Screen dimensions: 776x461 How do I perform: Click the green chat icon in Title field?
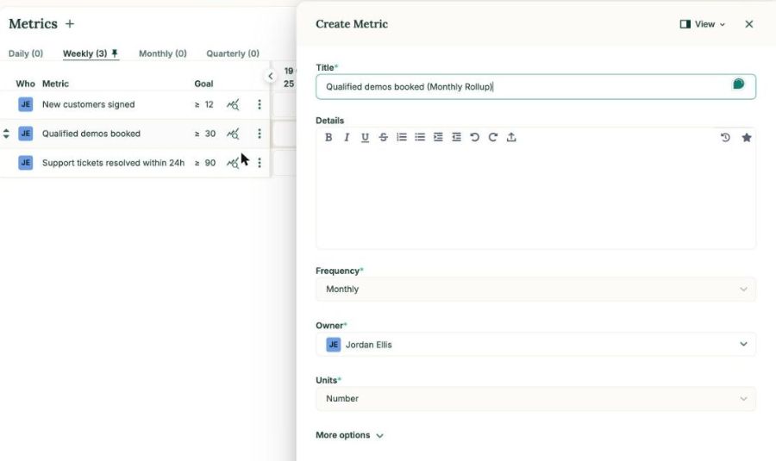click(738, 84)
